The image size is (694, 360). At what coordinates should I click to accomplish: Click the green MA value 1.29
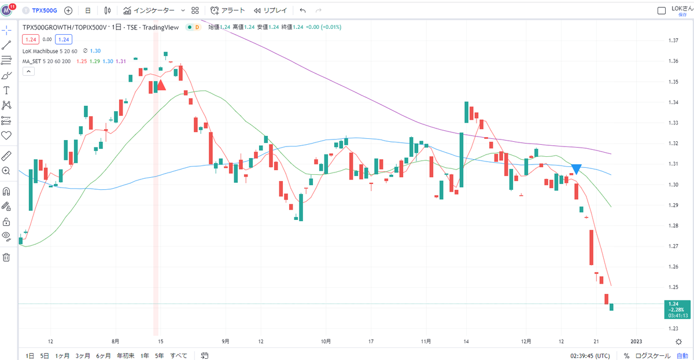click(x=95, y=61)
